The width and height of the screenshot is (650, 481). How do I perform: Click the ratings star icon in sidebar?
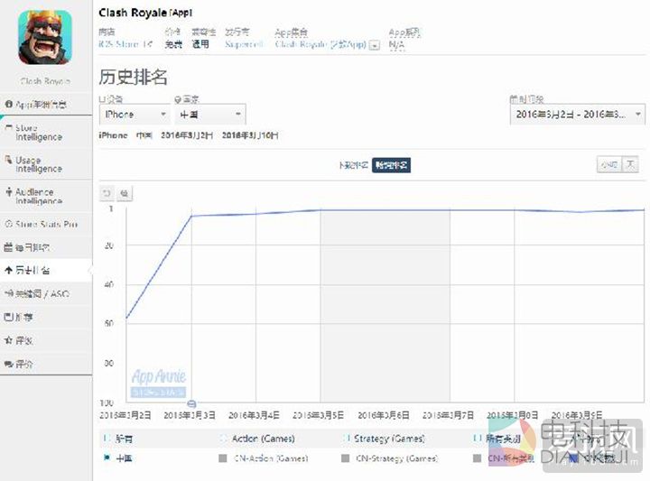pyautogui.click(x=8, y=340)
